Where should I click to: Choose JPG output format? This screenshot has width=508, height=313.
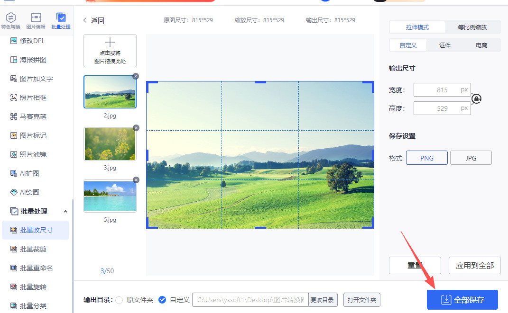tap(471, 158)
